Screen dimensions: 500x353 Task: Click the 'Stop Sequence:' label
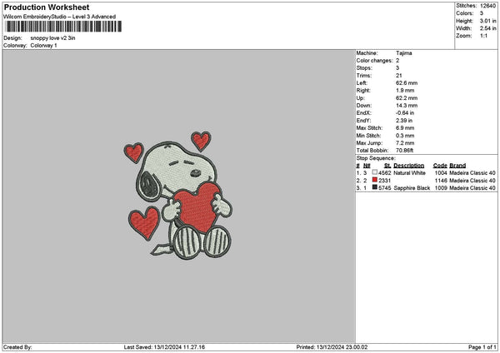(376, 158)
